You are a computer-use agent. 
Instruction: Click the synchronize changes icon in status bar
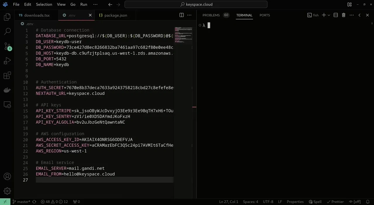(x=34, y=202)
